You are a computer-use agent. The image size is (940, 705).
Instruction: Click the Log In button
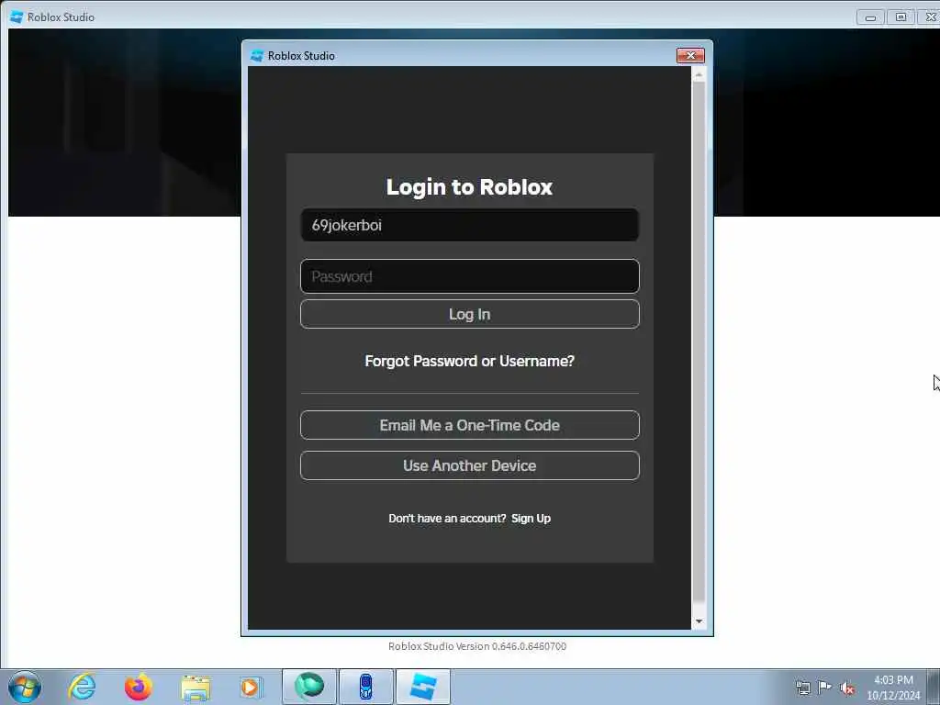click(x=469, y=314)
